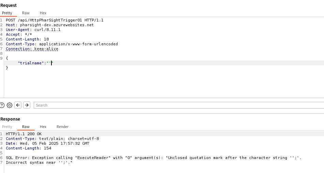Open the Response Hex tab

click(43, 127)
